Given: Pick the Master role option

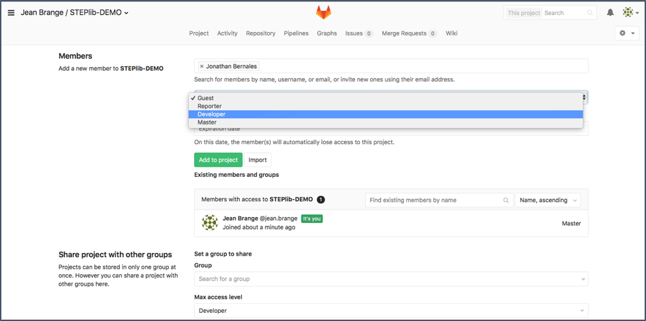Looking at the screenshot, I should point(207,122).
